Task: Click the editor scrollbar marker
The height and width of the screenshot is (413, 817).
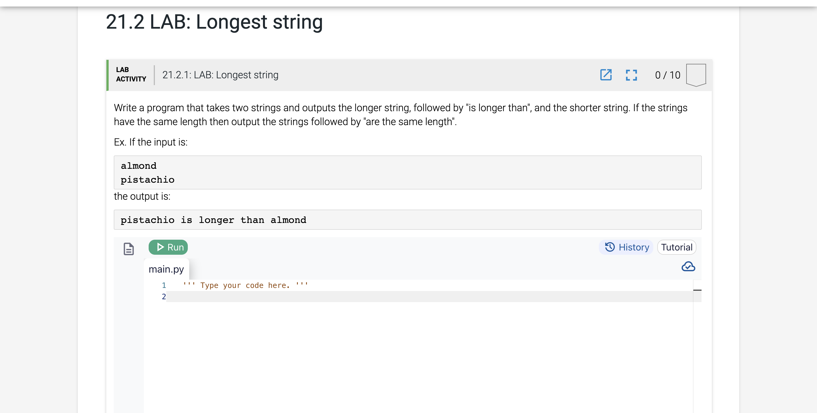Action: point(697,290)
